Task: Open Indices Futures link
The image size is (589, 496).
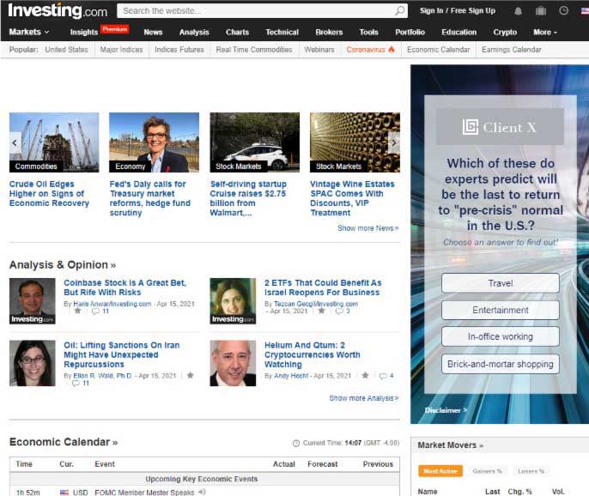Action: click(x=179, y=50)
